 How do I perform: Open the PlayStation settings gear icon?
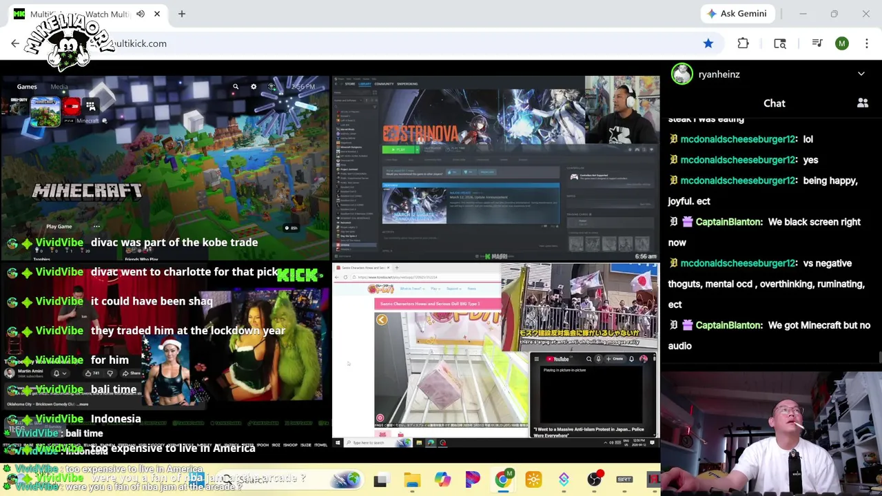click(x=254, y=87)
